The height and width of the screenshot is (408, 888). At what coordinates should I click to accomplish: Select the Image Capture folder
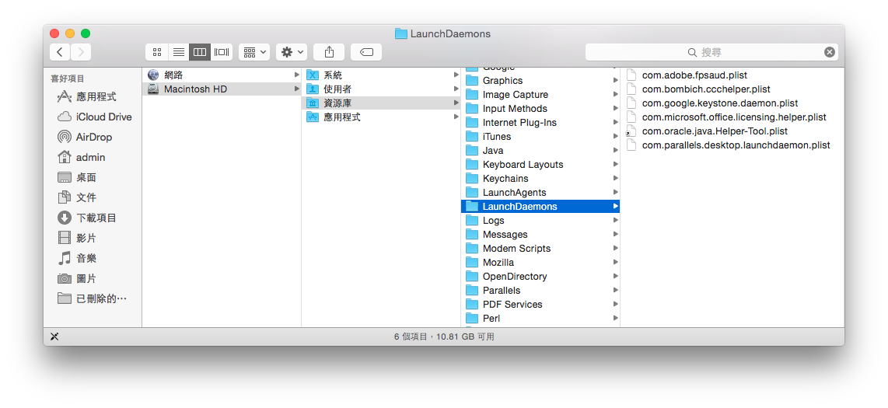click(x=540, y=95)
